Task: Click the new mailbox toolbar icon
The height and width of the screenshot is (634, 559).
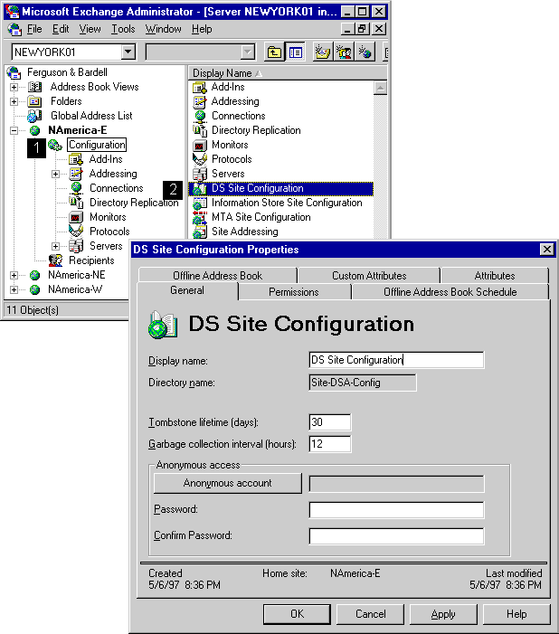Action: pos(323,52)
